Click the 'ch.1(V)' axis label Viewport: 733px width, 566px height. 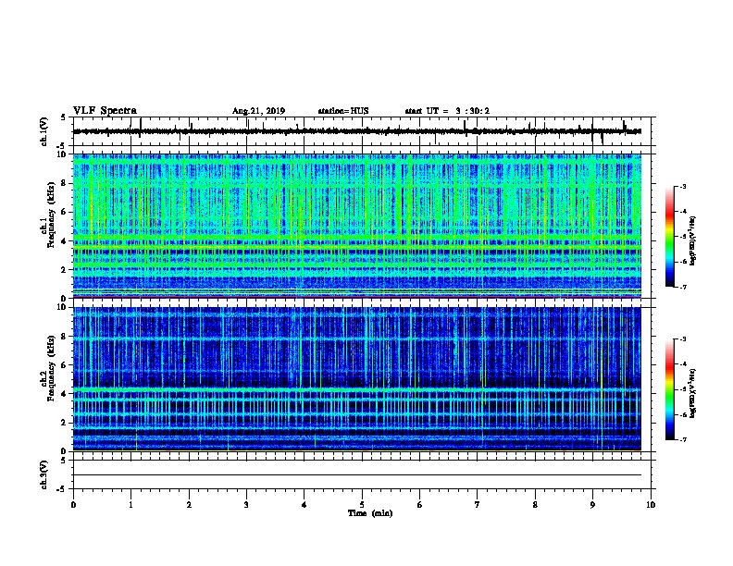(x=44, y=131)
